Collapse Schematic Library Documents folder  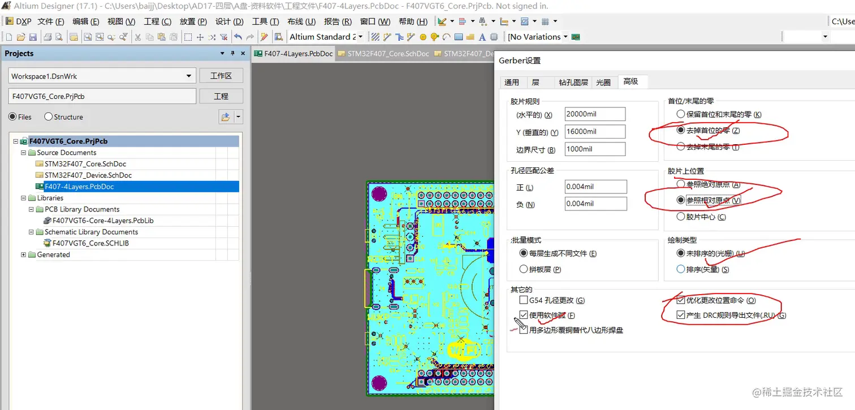tap(32, 232)
